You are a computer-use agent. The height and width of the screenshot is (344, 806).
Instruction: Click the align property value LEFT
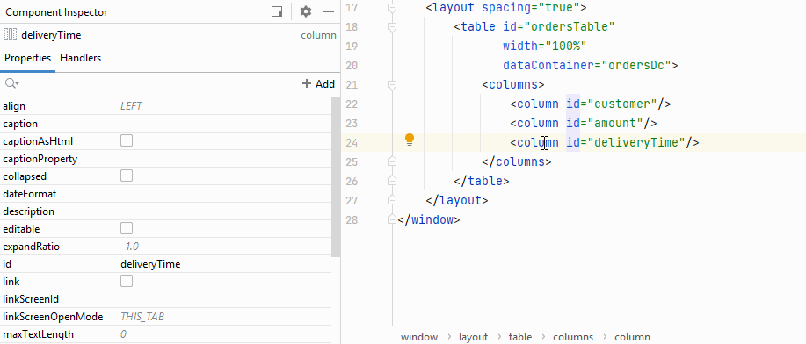(x=131, y=106)
